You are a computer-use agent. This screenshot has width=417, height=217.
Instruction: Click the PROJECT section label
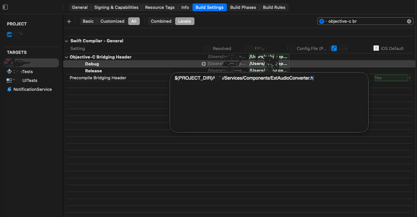click(x=17, y=24)
